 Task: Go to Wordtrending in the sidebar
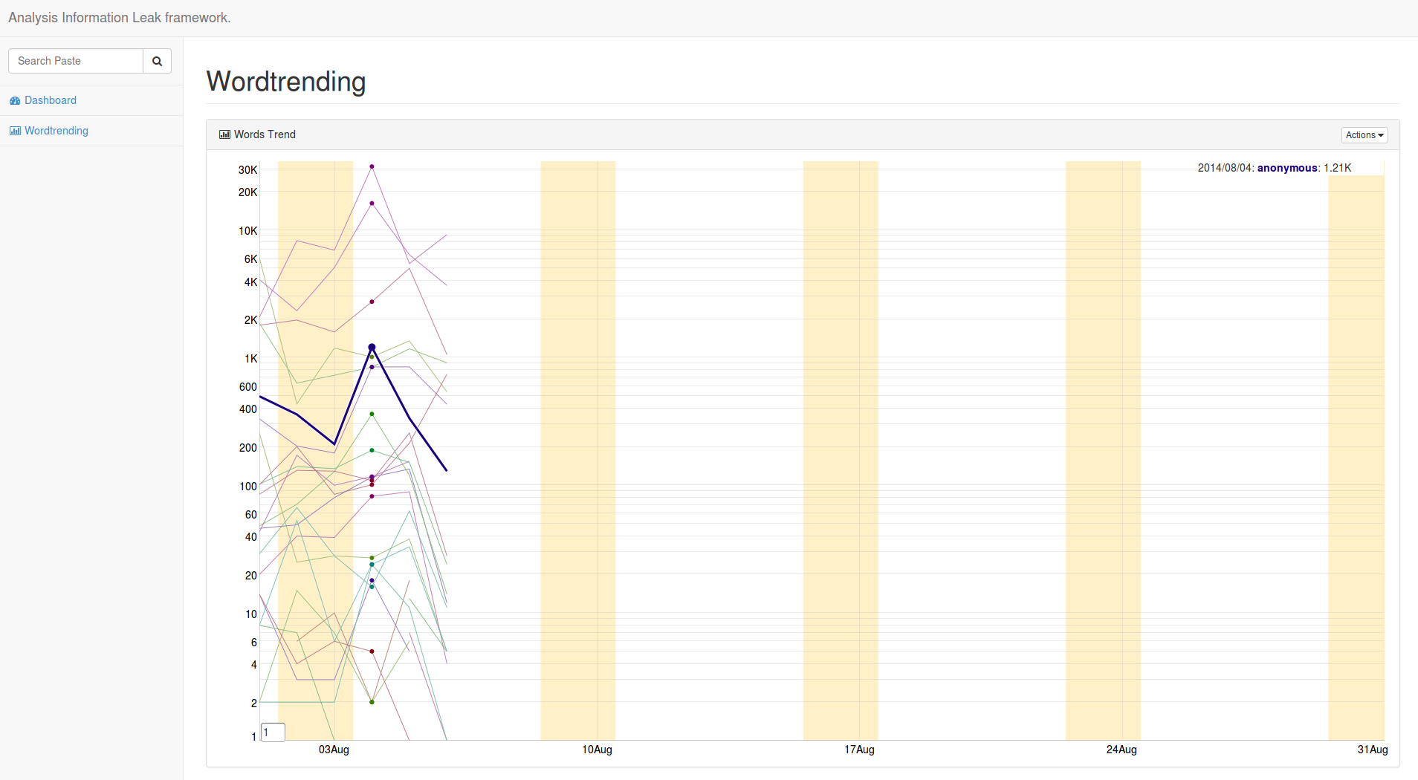(x=56, y=131)
